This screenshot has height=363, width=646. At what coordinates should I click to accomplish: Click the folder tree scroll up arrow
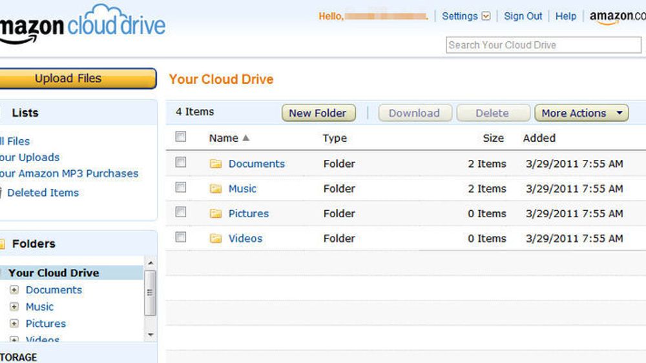[x=151, y=262]
